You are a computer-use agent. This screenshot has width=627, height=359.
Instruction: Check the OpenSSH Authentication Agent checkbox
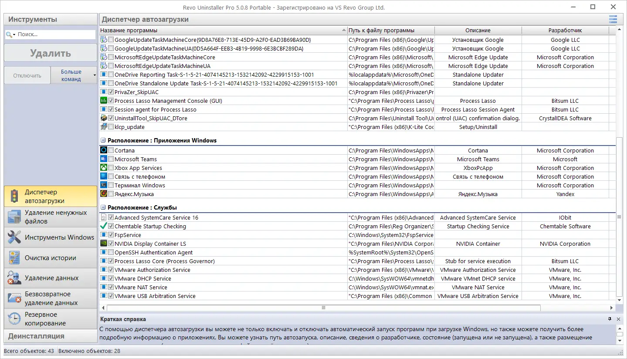[x=111, y=252]
